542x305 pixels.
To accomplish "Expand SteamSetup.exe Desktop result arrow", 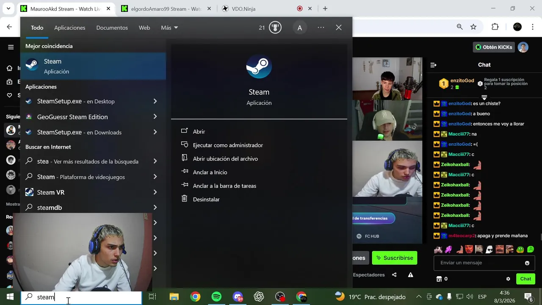I will (x=155, y=101).
